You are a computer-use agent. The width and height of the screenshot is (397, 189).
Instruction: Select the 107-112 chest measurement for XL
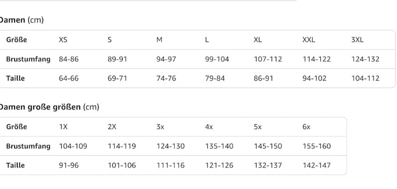[268, 59]
